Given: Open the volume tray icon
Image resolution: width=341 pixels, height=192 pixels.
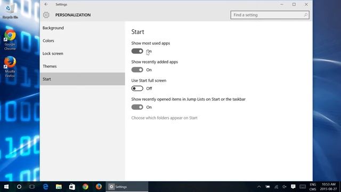Looking at the screenshot, I should point(285,187).
